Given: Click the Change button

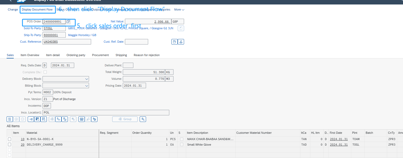Looking at the screenshot, I should pos(13,9).
